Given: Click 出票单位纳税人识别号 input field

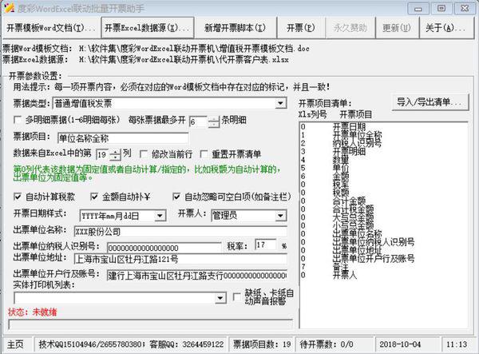Looking at the screenshot, I should click(x=164, y=248).
